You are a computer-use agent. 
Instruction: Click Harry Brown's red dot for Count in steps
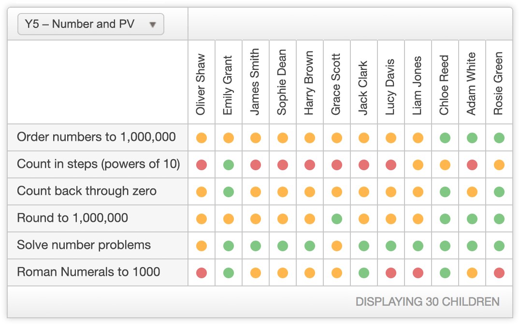click(x=310, y=165)
